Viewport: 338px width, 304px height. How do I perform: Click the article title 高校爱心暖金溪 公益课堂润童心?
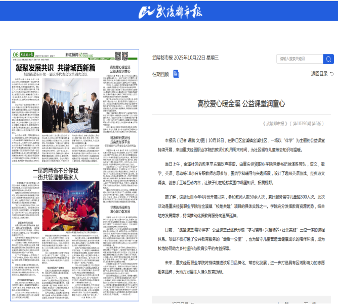(242, 104)
